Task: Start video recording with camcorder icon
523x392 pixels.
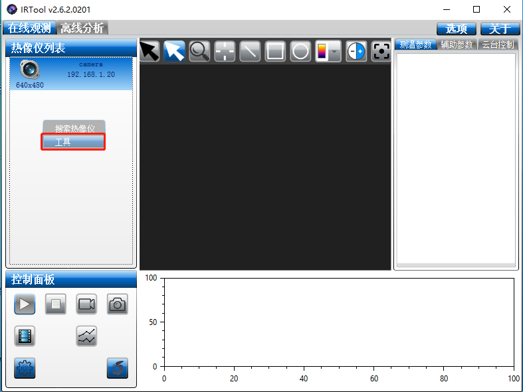Action: pos(86,304)
